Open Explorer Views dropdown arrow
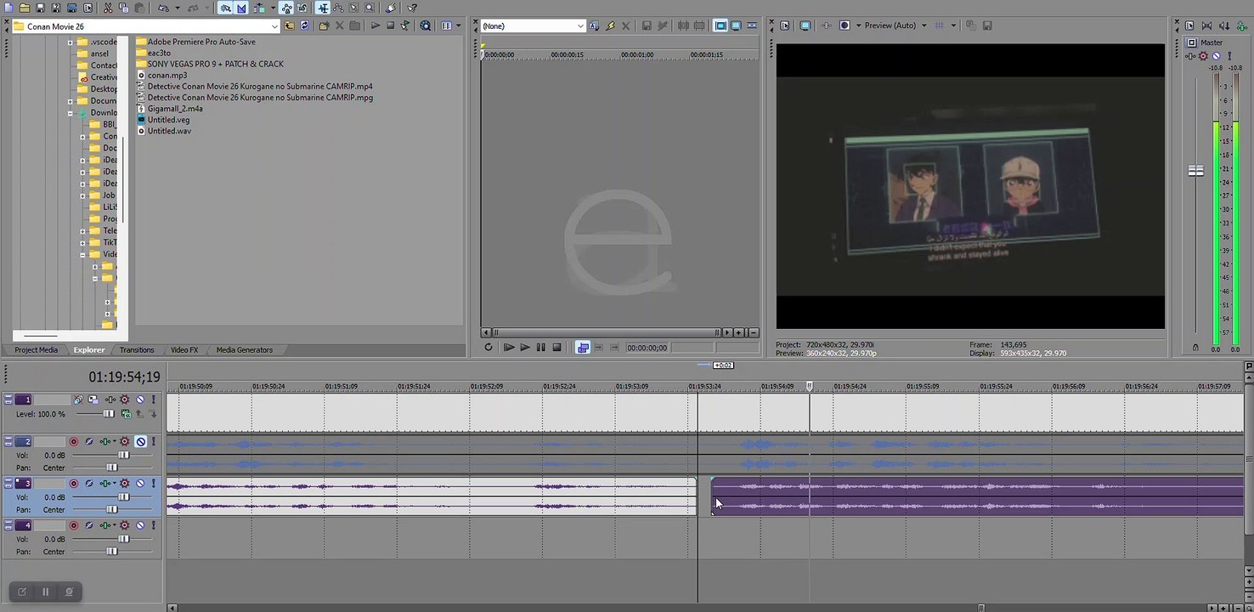This screenshot has width=1254, height=612. coord(458,26)
